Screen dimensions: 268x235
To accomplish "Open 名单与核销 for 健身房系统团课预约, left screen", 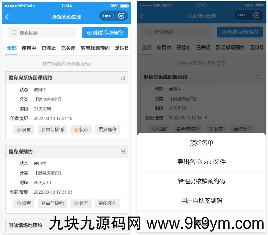I will [52, 130].
